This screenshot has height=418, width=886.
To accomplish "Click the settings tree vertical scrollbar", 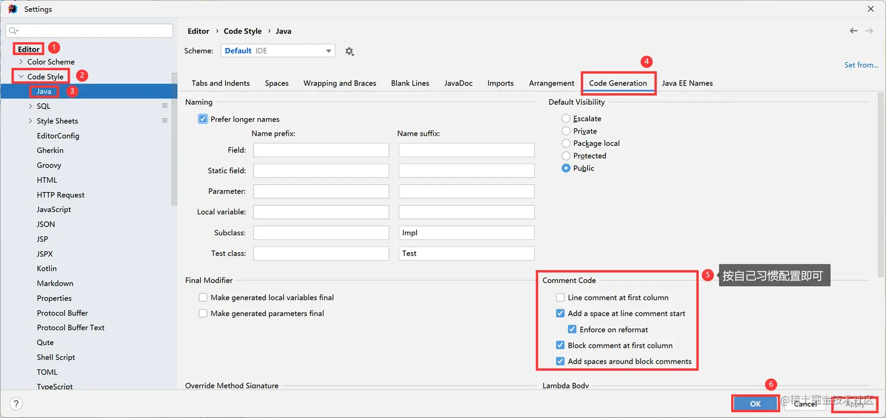I will pos(174,139).
